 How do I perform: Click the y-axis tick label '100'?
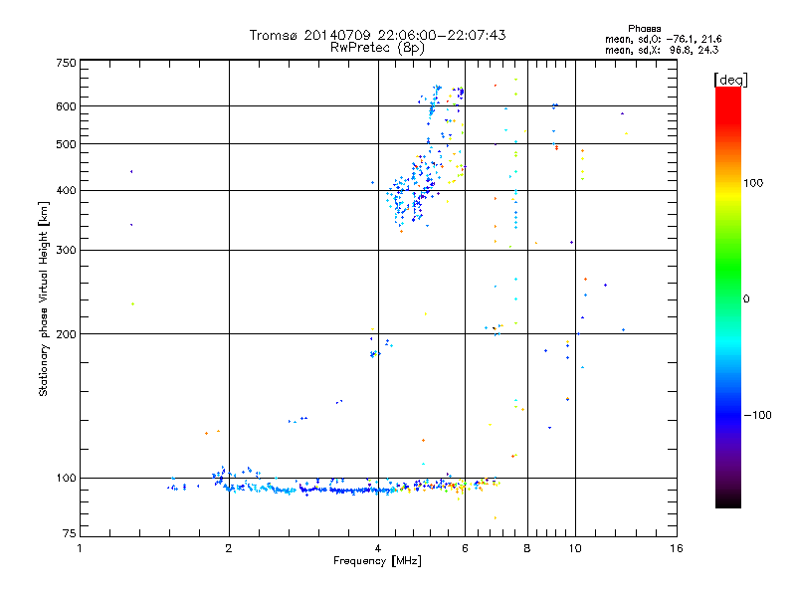click(66, 478)
